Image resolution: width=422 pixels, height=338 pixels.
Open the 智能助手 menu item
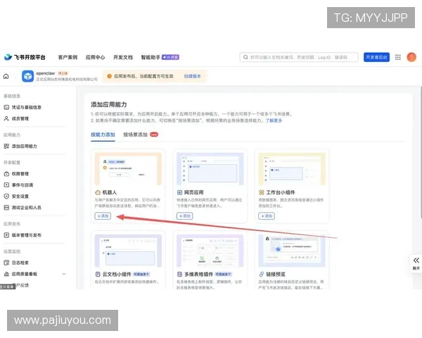tap(151, 57)
